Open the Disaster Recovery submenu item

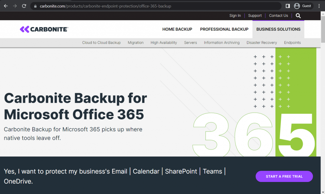[x=262, y=43]
